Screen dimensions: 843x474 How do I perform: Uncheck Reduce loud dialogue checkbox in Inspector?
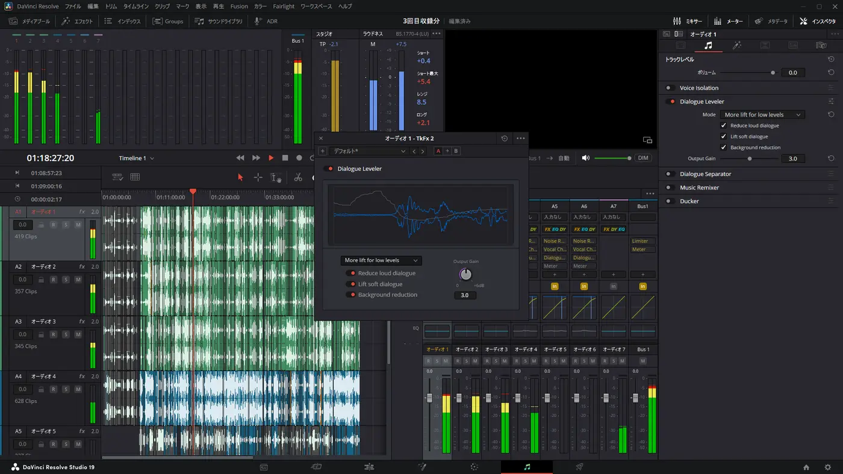(724, 126)
